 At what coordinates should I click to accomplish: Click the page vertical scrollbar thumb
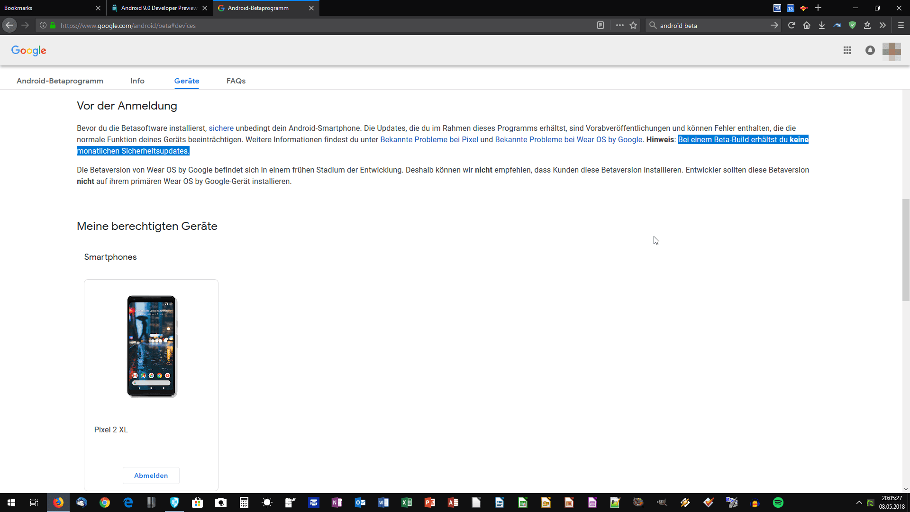point(906,250)
